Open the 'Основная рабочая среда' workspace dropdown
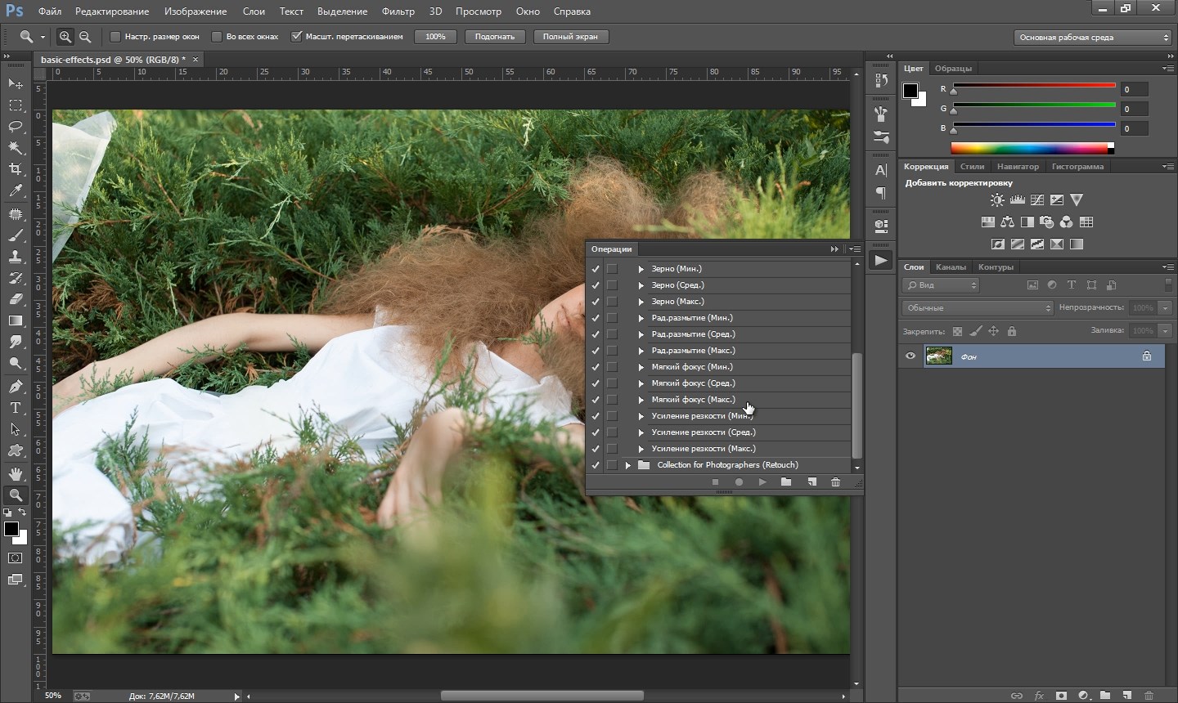Image resolution: width=1178 pixels, height=703 pixels. (x=1093, y=37)
